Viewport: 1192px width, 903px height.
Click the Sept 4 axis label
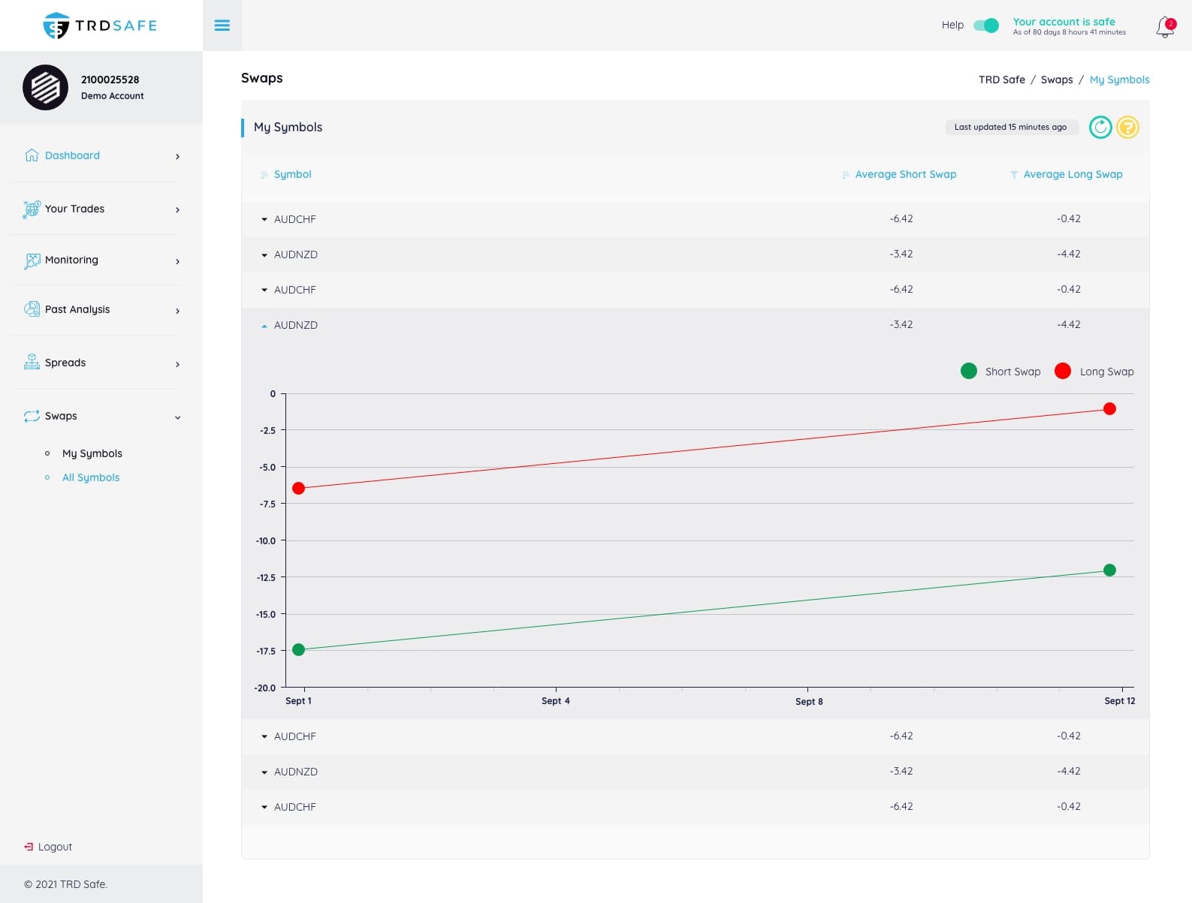556,701
